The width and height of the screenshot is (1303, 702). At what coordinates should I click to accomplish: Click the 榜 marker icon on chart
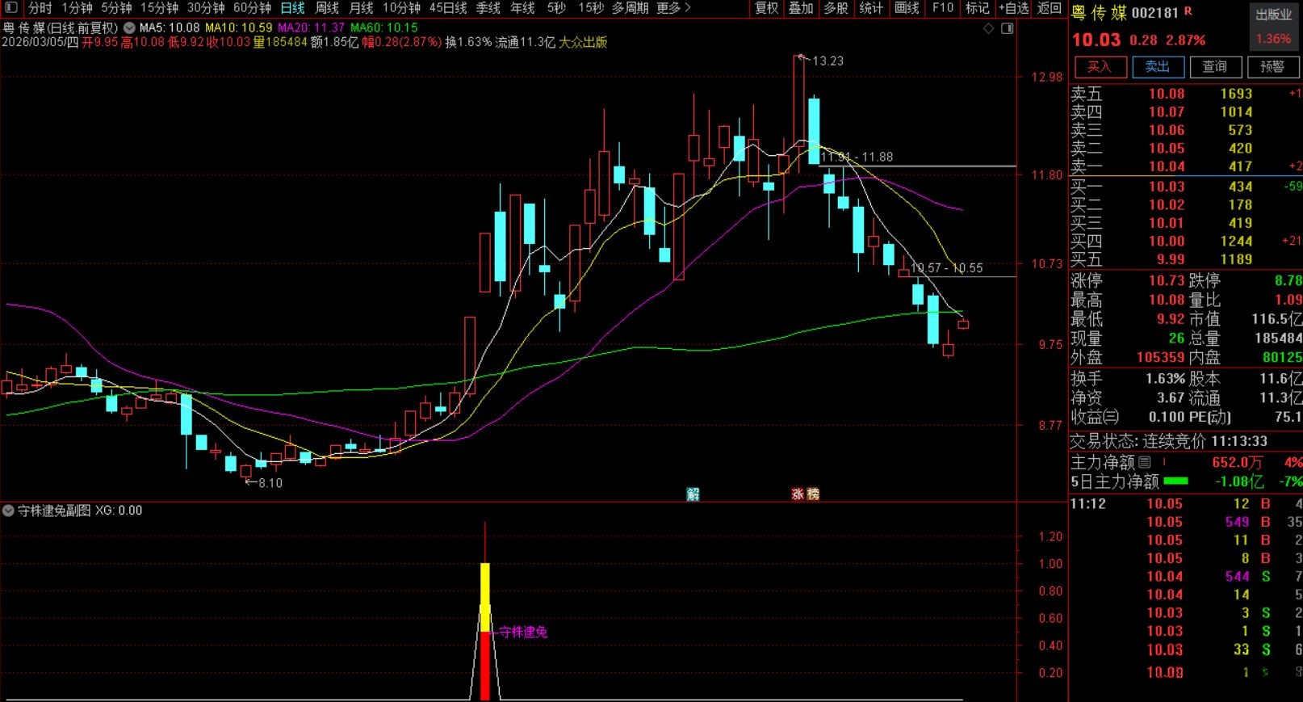point(813,494)
